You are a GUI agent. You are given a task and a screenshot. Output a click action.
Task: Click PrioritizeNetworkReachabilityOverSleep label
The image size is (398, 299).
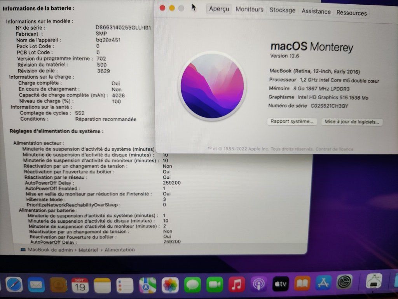[x=73, y=205]
